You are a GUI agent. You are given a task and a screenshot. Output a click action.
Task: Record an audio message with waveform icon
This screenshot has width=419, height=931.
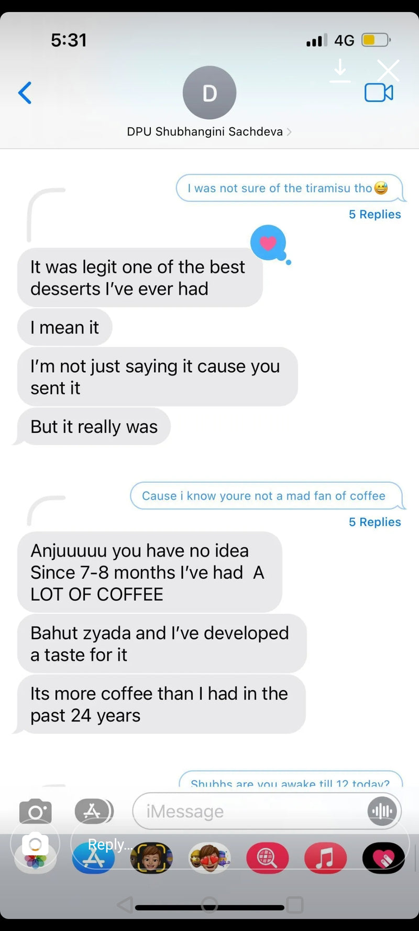(382, 811)
